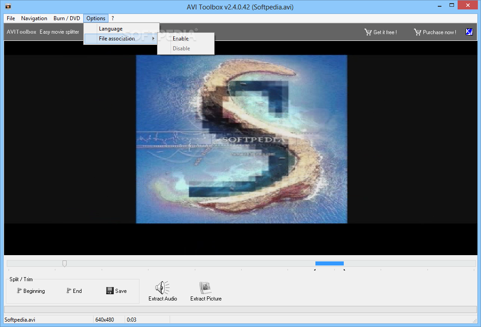Maximize the AVI Toolbox window
Viewport: 481px width, 327px height.
452,5
